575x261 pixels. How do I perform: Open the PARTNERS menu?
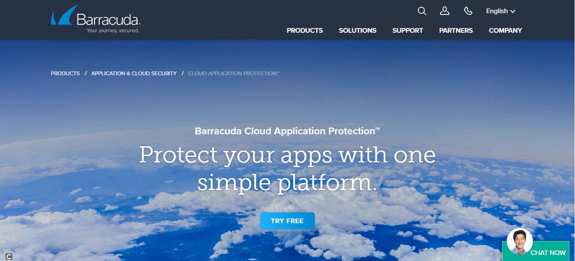[x=456, y=31]
